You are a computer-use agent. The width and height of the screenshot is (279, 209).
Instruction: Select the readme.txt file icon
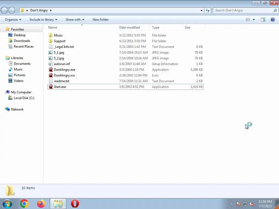[x=50, y=81]
